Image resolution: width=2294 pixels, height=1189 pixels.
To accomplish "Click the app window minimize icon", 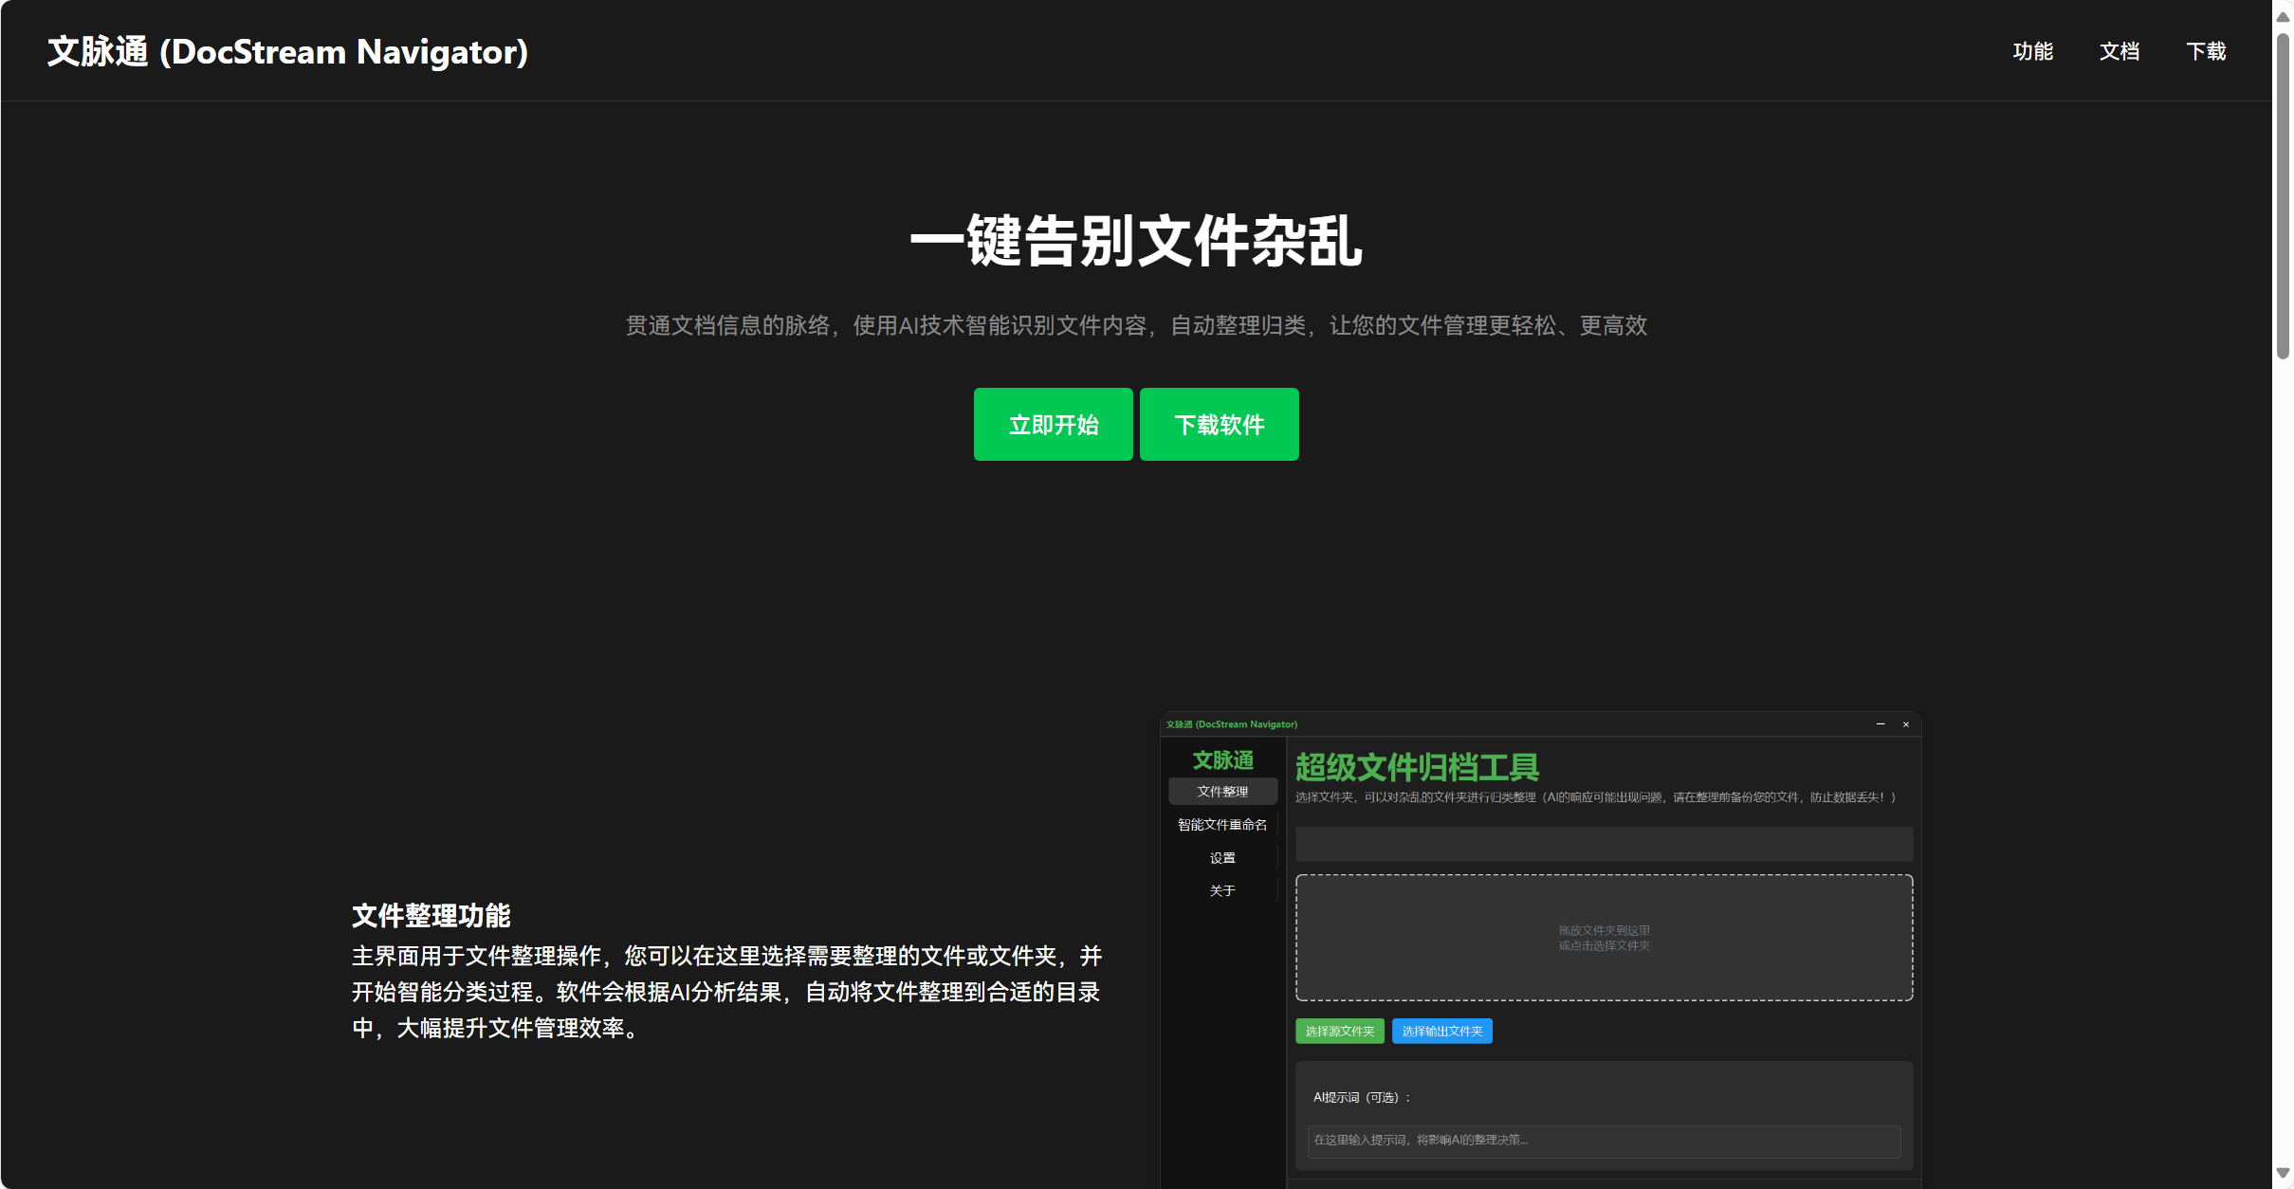I will coord(1881,724).
